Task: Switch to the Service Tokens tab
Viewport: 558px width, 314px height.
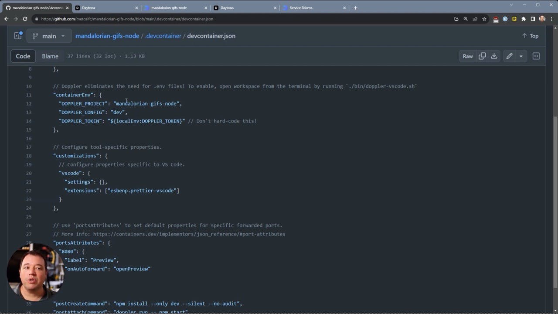Action: click(314, 7)
